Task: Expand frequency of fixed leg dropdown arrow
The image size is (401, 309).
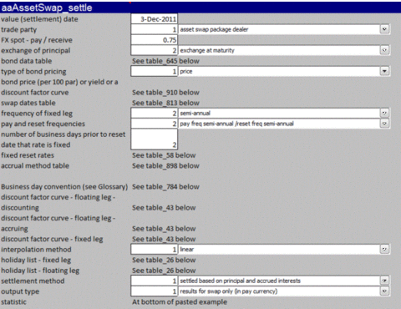Action: point(384,113)
